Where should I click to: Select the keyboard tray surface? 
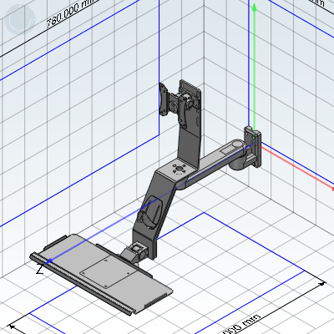(102, 274)
